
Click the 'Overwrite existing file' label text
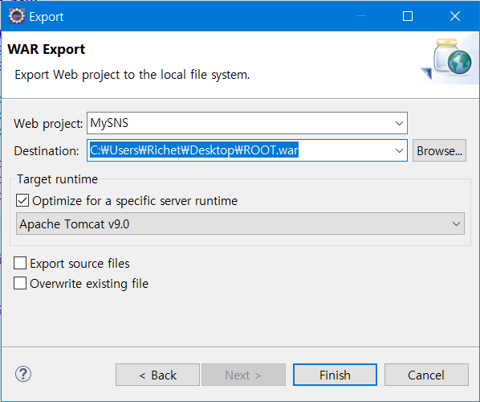[x=89, y=284]
